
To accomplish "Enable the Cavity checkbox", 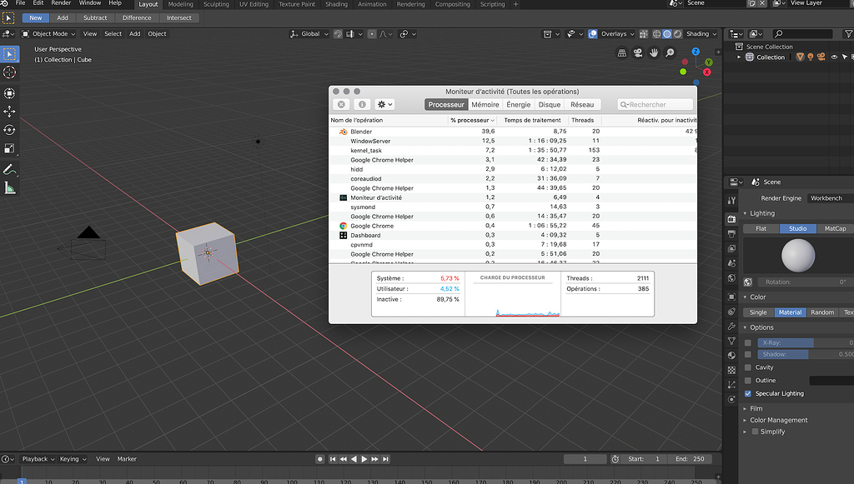I will [x=747, y=367].
